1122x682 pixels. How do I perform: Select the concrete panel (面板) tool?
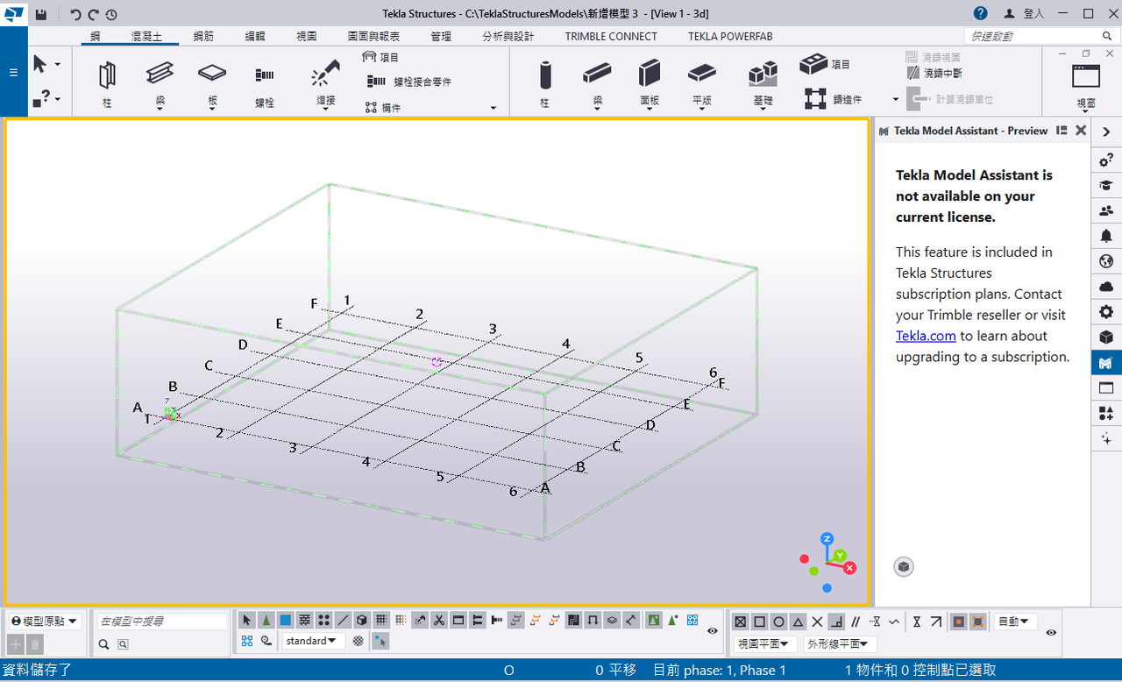650,84
